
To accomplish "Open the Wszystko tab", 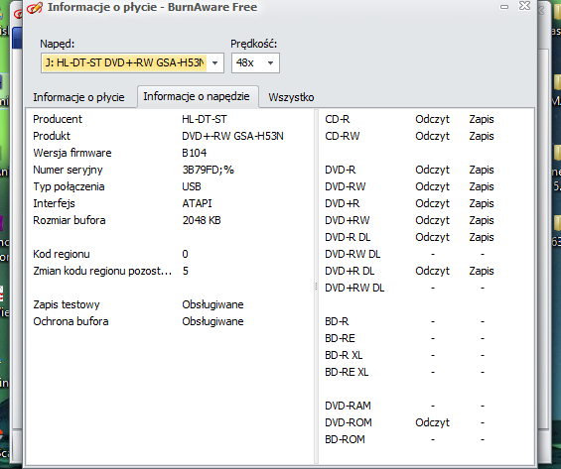I will [291, 97].
